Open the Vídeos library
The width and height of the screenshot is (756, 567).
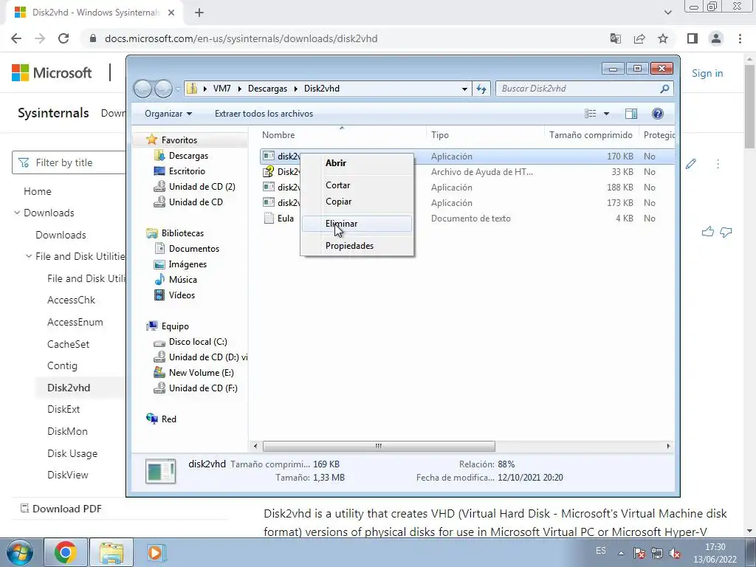(182, 295)
